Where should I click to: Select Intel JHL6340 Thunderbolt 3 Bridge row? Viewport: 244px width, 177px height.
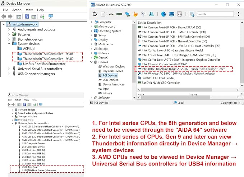pos(184,69)
